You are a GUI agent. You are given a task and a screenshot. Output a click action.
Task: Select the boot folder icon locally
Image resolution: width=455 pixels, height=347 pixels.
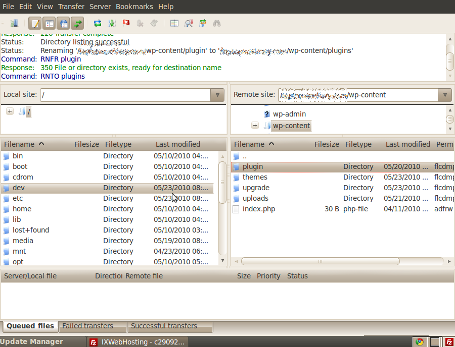(x=7, y=167)
